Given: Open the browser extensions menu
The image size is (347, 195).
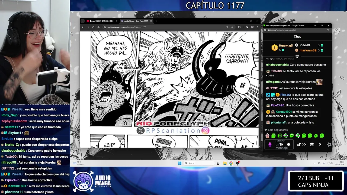Looking at the screenshot, I should (x=239, y=27).
